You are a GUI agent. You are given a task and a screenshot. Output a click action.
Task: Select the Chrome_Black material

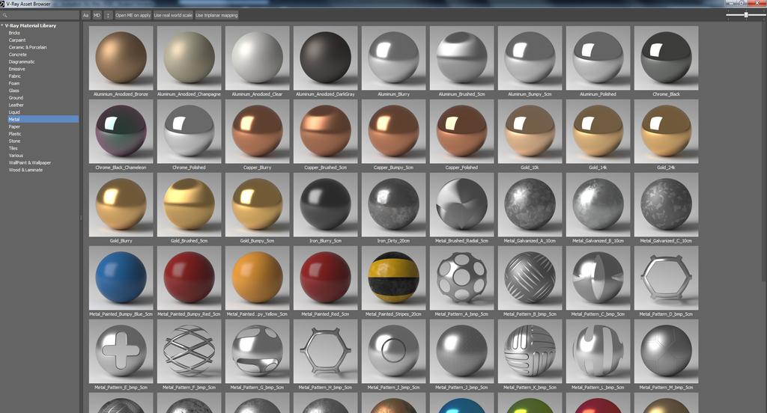coord(666,58)
